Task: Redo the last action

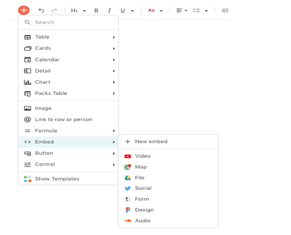Action: point(55,10)
